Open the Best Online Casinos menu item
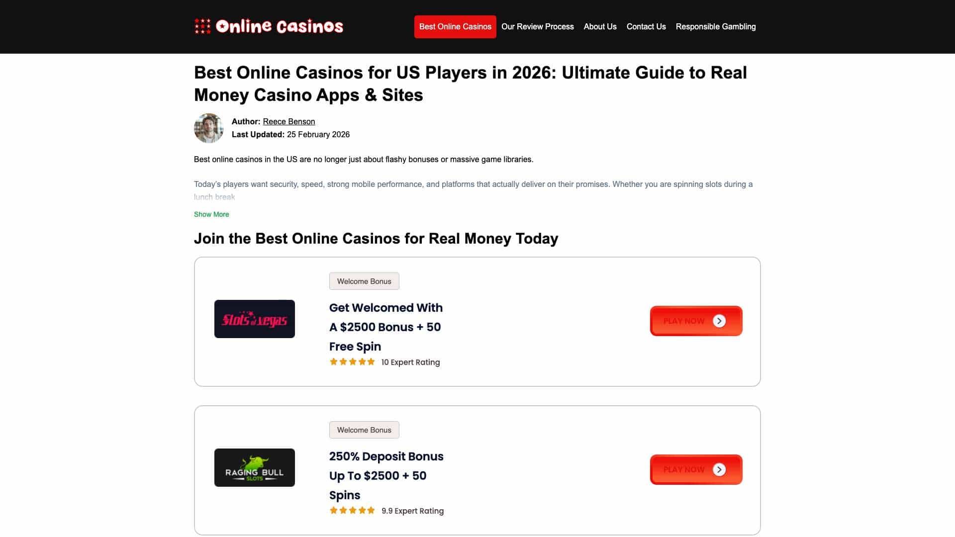This screenshot has height=537, width=955. 455,26
